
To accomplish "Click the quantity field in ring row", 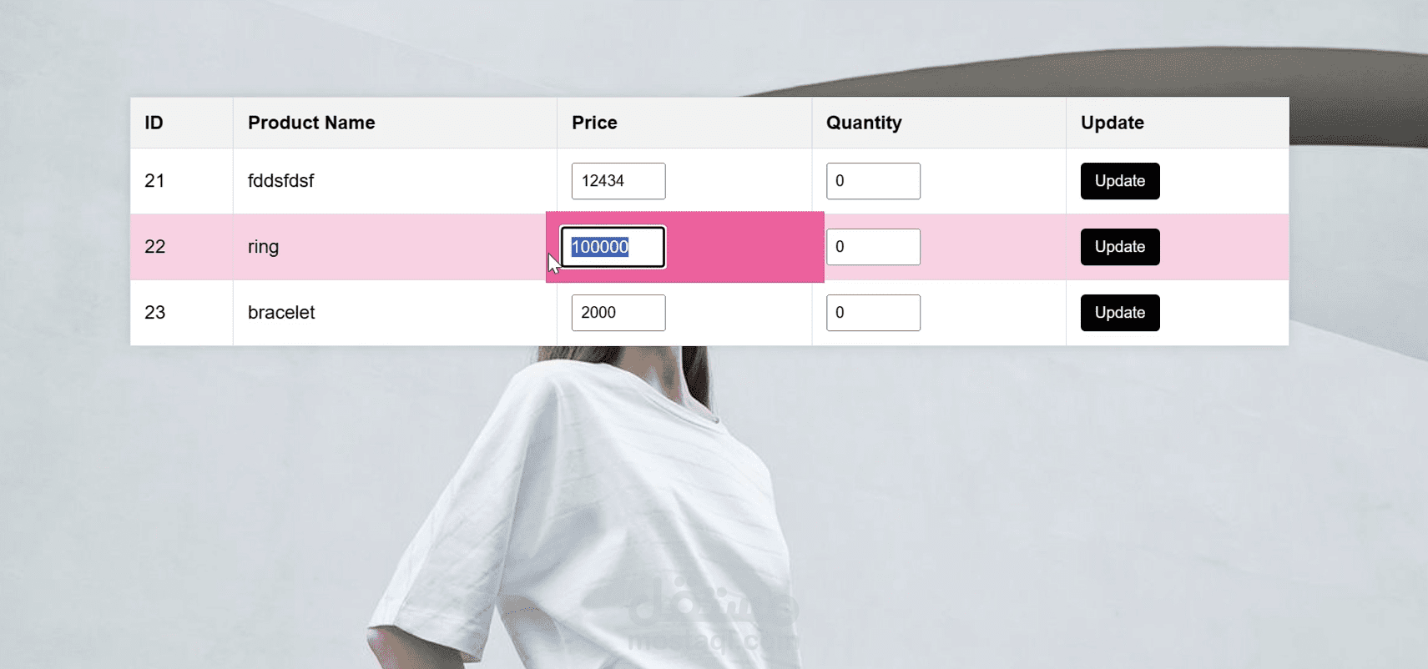I will 873,247.
